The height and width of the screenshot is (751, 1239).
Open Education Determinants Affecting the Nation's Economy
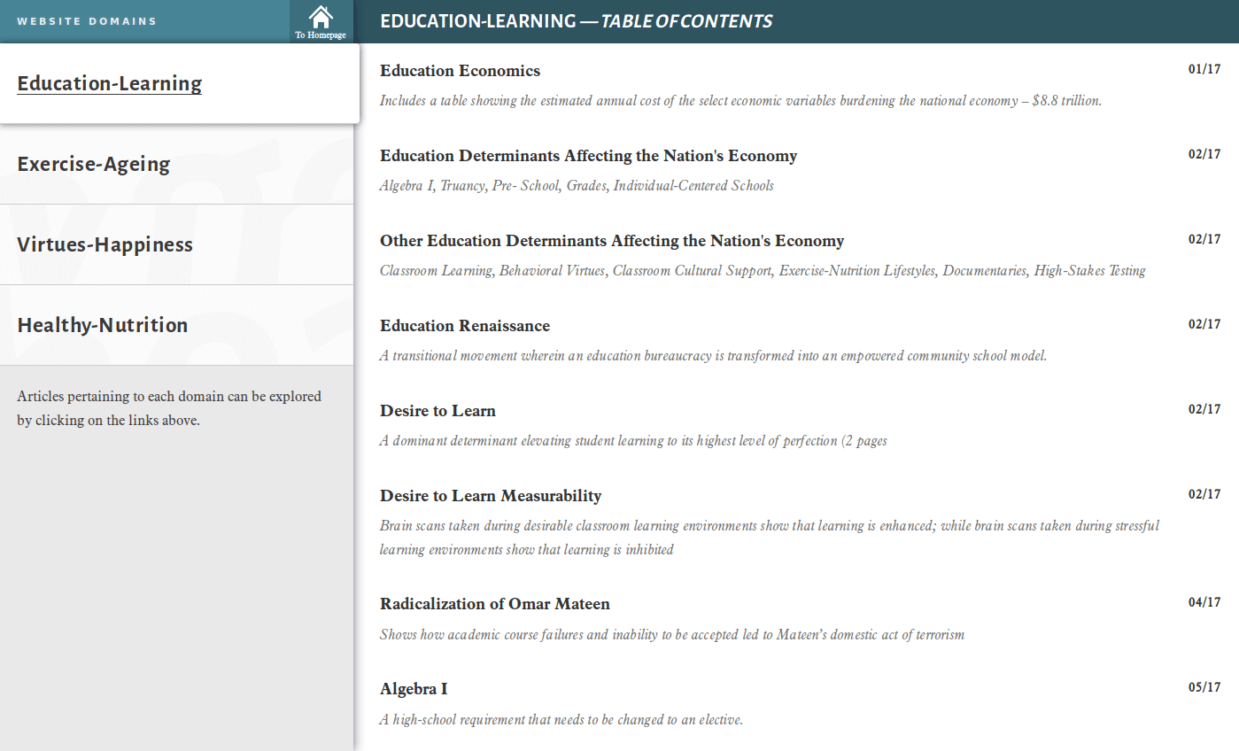coord(588,156)
